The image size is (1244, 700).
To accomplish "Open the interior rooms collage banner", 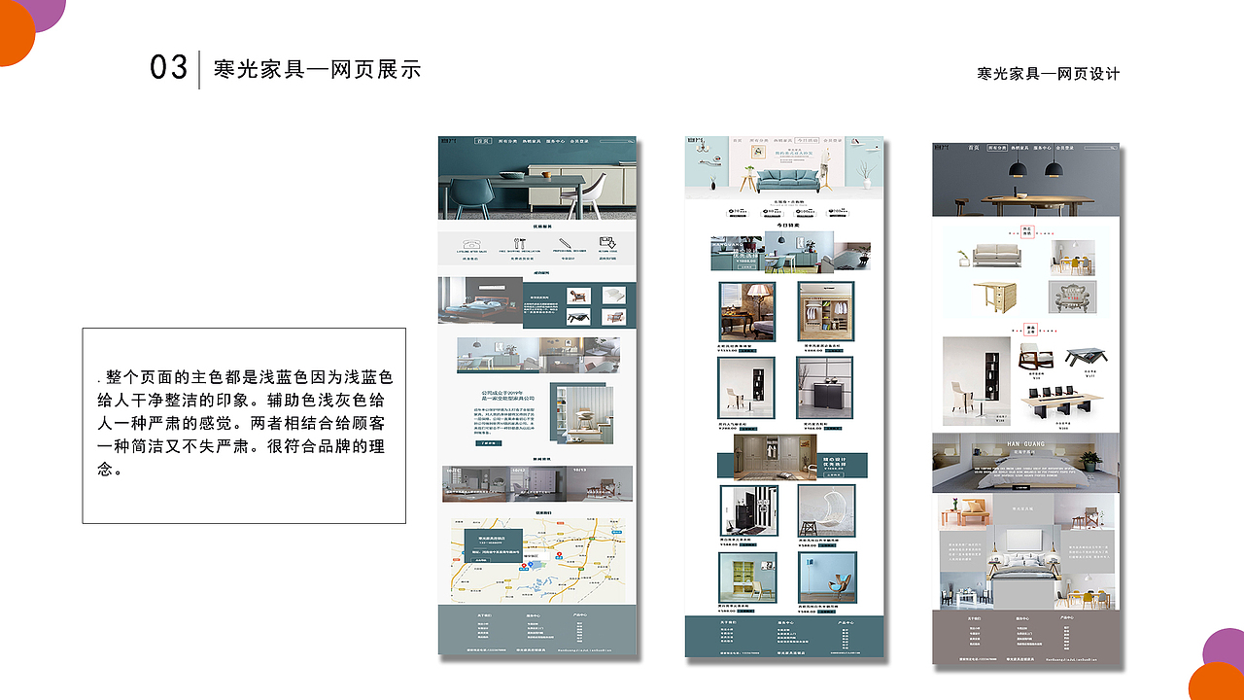I will click(537, 355).
